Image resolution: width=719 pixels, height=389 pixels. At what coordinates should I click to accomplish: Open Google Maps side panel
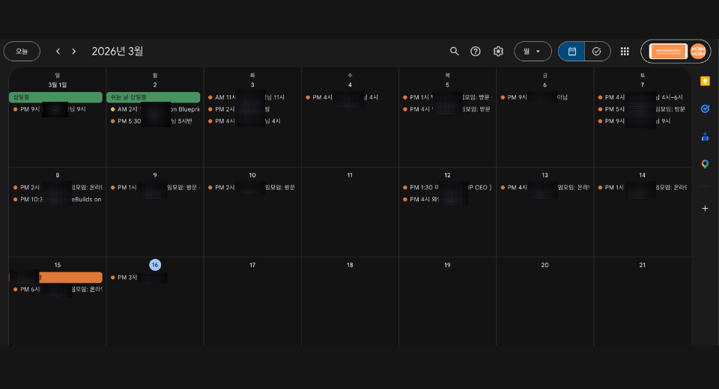point(705,164)
